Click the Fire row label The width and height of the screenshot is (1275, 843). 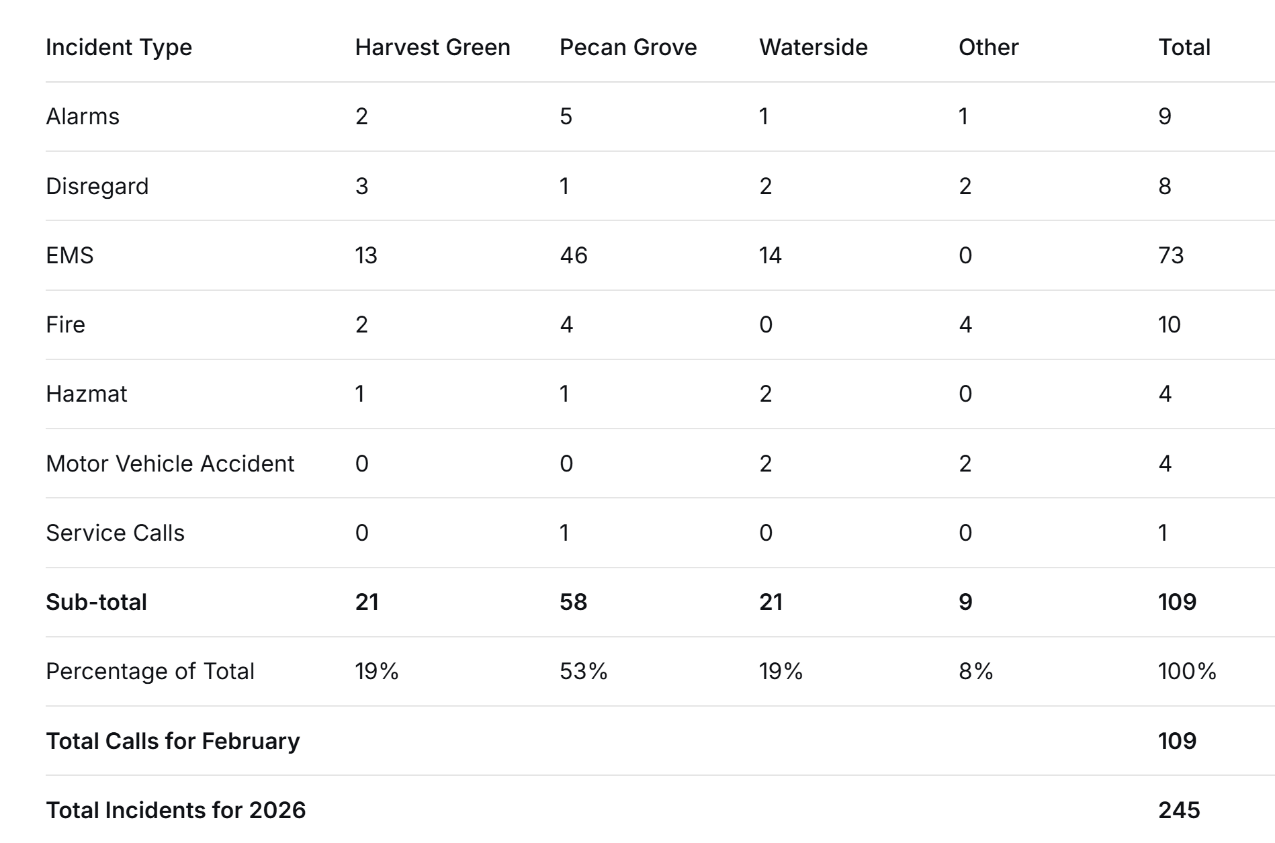pyautogui.click(x=66, y=325)
